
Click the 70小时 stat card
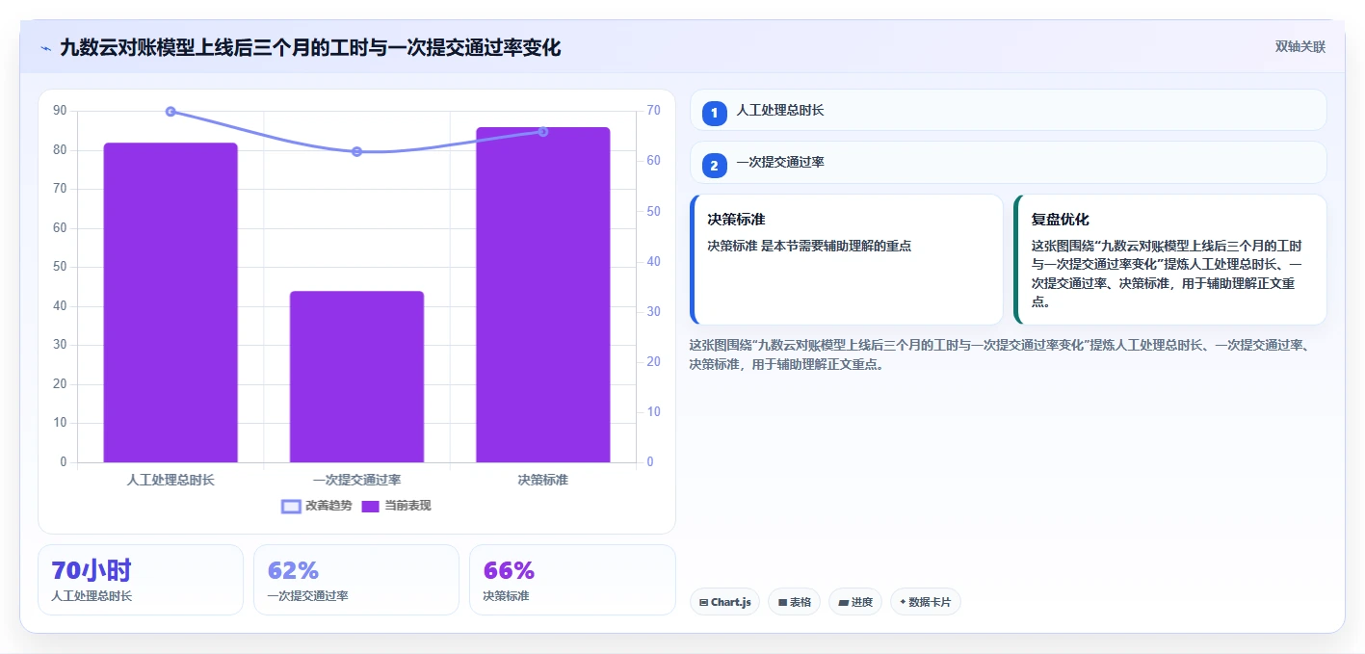tap(141, 580)
